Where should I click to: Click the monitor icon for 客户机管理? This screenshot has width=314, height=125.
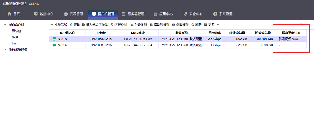(94, 14)
